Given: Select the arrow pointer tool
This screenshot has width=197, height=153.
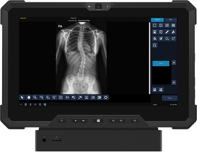Looking at the screenshot, I should [x=22, y=97].
